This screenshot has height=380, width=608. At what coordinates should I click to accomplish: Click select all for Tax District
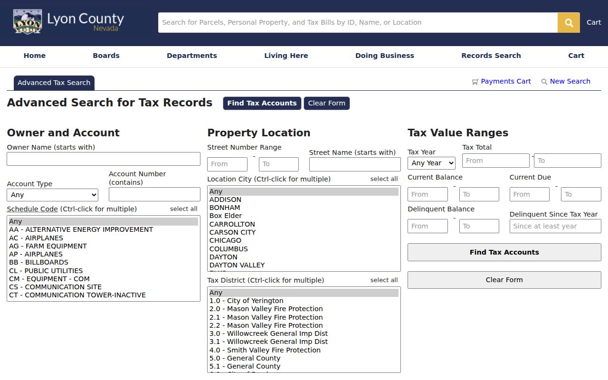click(x=384, y=280)
